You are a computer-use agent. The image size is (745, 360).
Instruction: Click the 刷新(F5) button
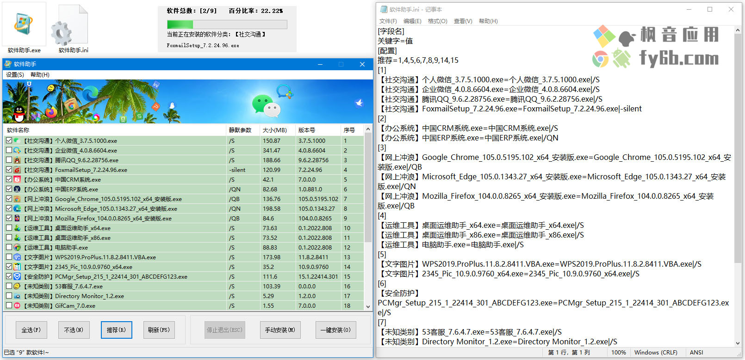coord(159,330)
